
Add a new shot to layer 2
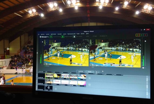coord(89,85)
